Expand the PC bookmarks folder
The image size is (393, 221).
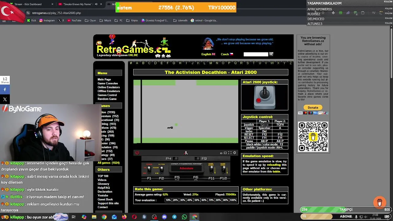tap(119, 21)
